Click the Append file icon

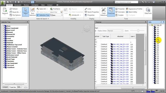click(5, 10)
